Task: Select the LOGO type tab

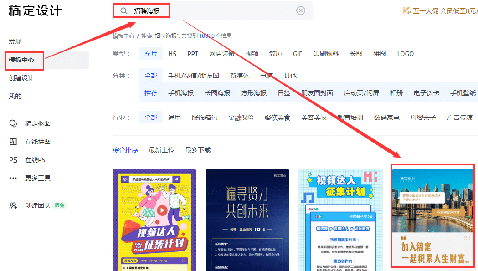Action: tap(406, 54)
